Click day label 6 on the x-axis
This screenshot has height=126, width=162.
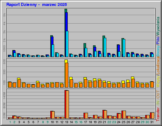[x=33, y=122]
